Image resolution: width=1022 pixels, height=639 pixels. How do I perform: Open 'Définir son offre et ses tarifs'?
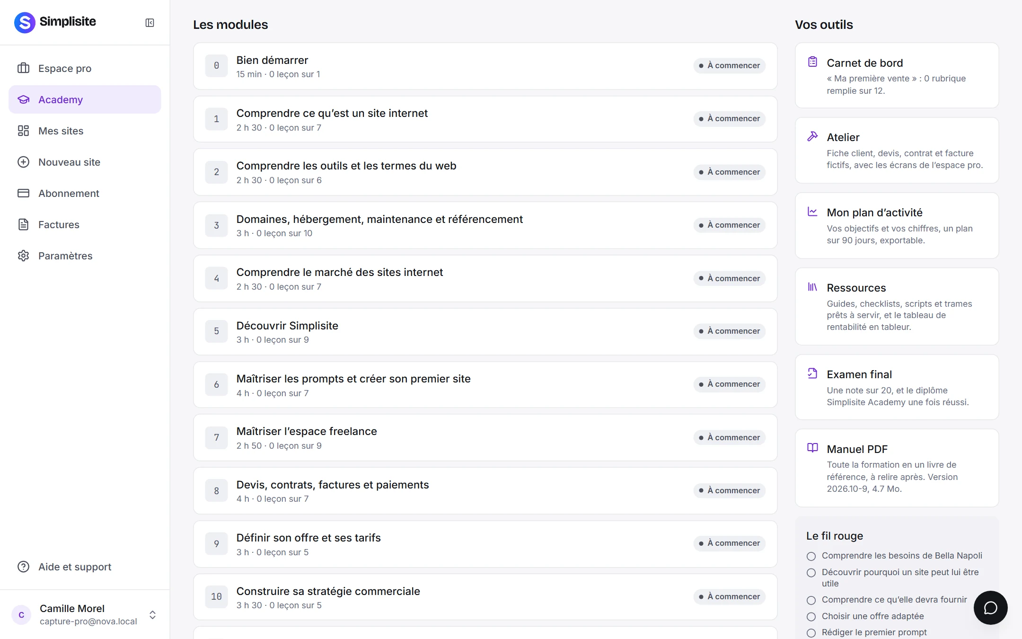(x=485, y=544)
